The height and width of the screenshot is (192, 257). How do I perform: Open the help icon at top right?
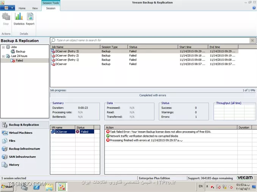tap(254, 8)
